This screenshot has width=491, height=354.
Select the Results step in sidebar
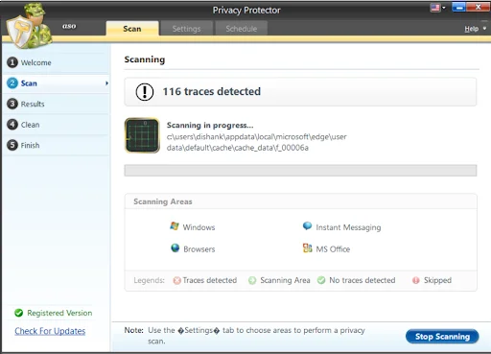(56, 104)
